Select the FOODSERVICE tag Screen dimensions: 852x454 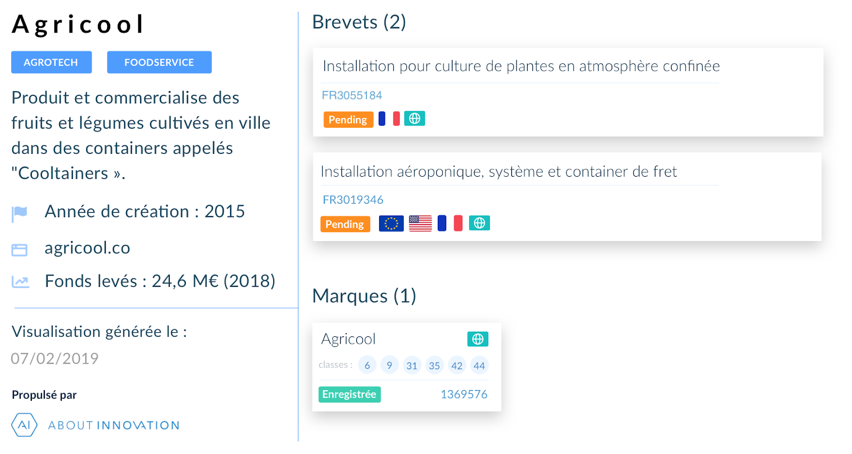(x=159, y=62)
